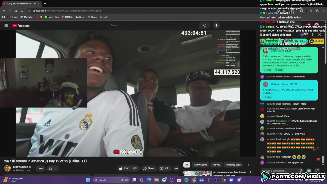Screen dimensions: 327x184
Task: Open Roblox from the taskbar
Action: tap(231, 180)
